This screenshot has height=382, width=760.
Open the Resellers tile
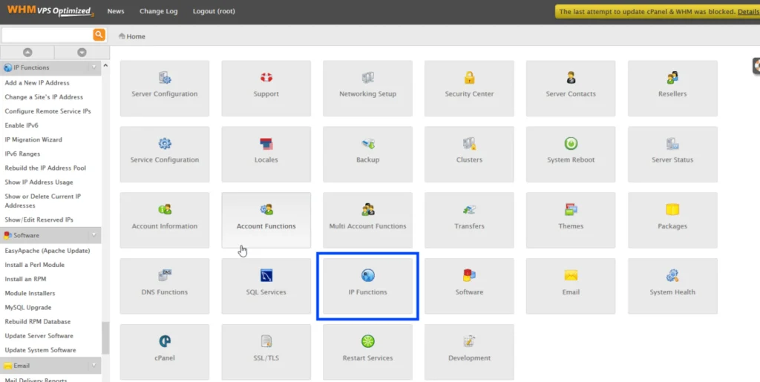tap(672, 88)
